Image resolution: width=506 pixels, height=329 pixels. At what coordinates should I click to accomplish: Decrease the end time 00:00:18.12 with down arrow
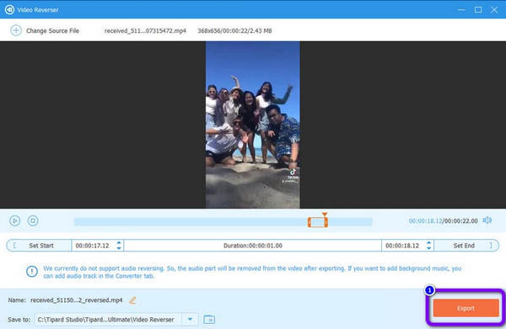click(x=428, y=248)
